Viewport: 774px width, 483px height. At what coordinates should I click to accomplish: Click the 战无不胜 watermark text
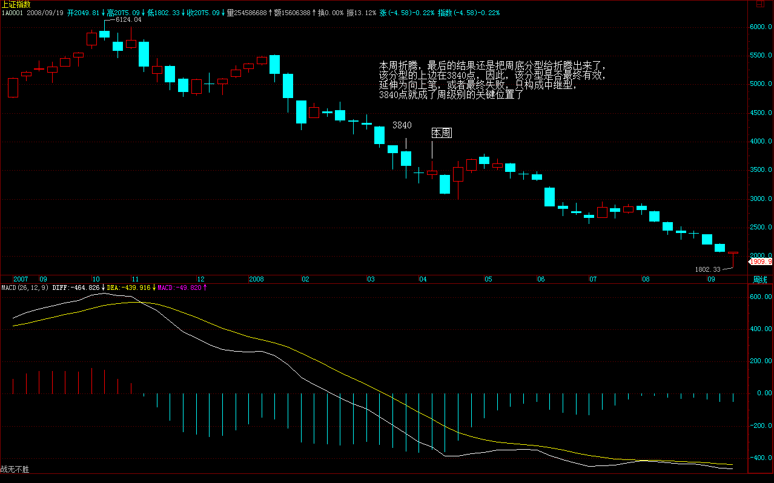(x=15, y=469)
